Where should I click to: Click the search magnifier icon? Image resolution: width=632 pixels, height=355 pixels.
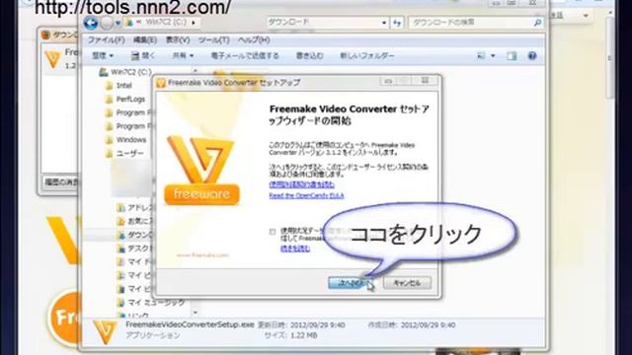(537, 23)
